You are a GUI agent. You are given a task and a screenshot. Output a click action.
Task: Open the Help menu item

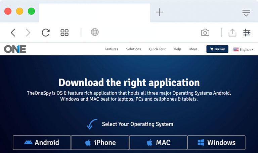point(177,49)
